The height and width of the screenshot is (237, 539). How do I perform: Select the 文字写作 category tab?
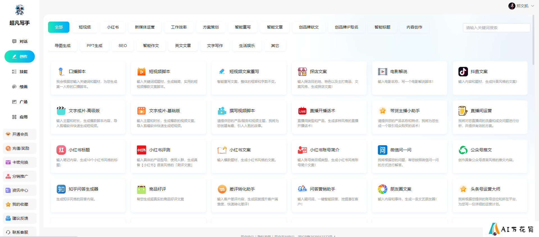pos(215,46)
